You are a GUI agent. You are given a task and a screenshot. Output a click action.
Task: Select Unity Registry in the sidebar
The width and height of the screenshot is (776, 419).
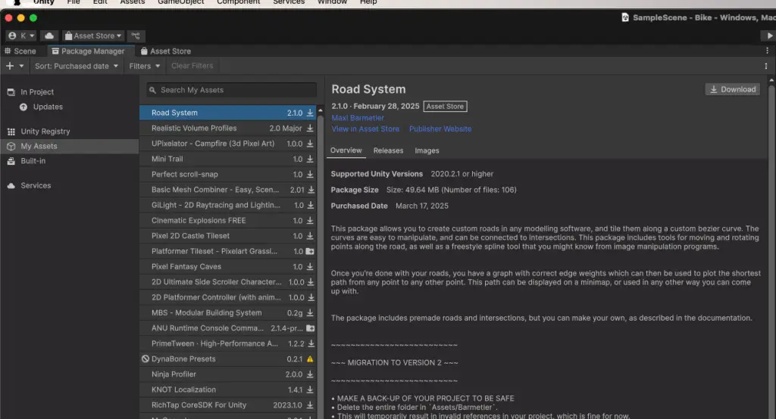tap(45, 132)
